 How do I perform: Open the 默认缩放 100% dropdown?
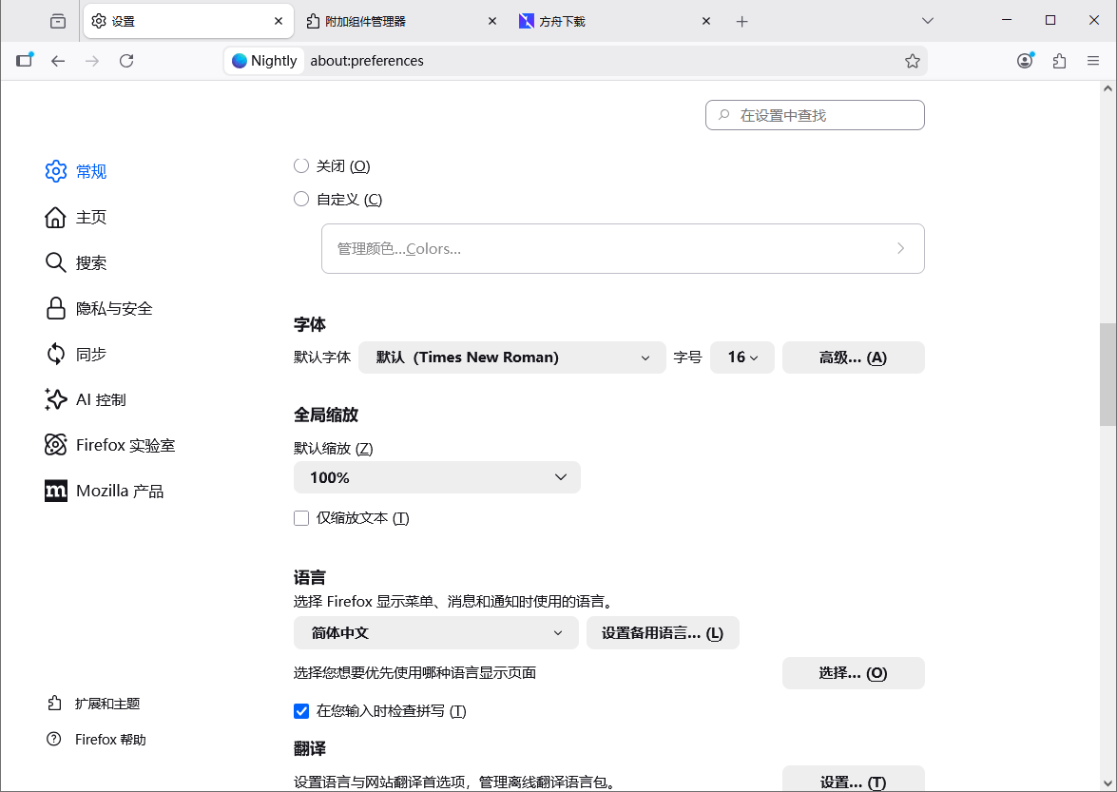point(436,477)
